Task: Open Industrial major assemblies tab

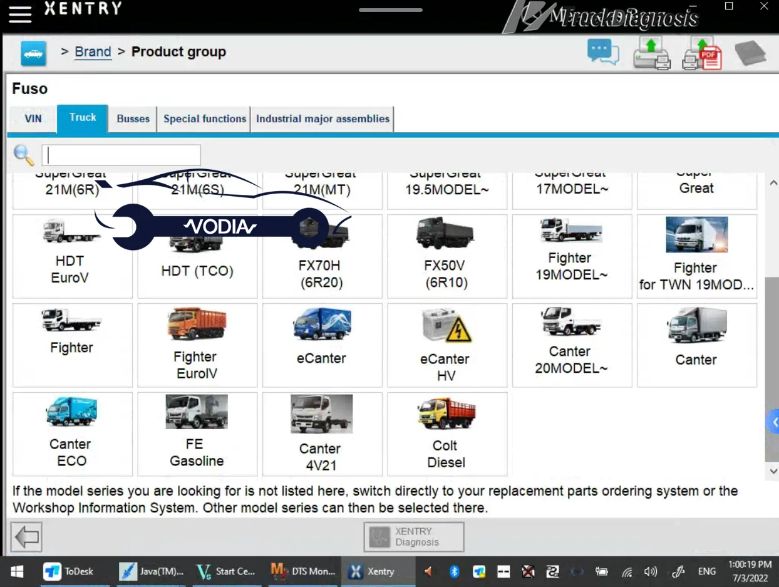Action: pos(322,119)
